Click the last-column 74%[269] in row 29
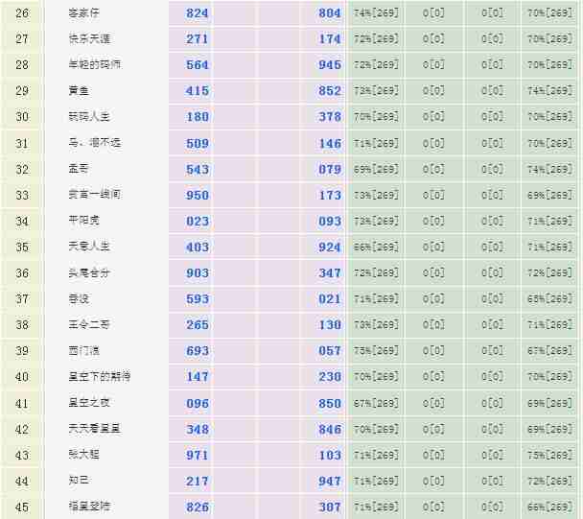Image resolution: width=583 pixels, height=519 pixels. (x=550, y=91)
